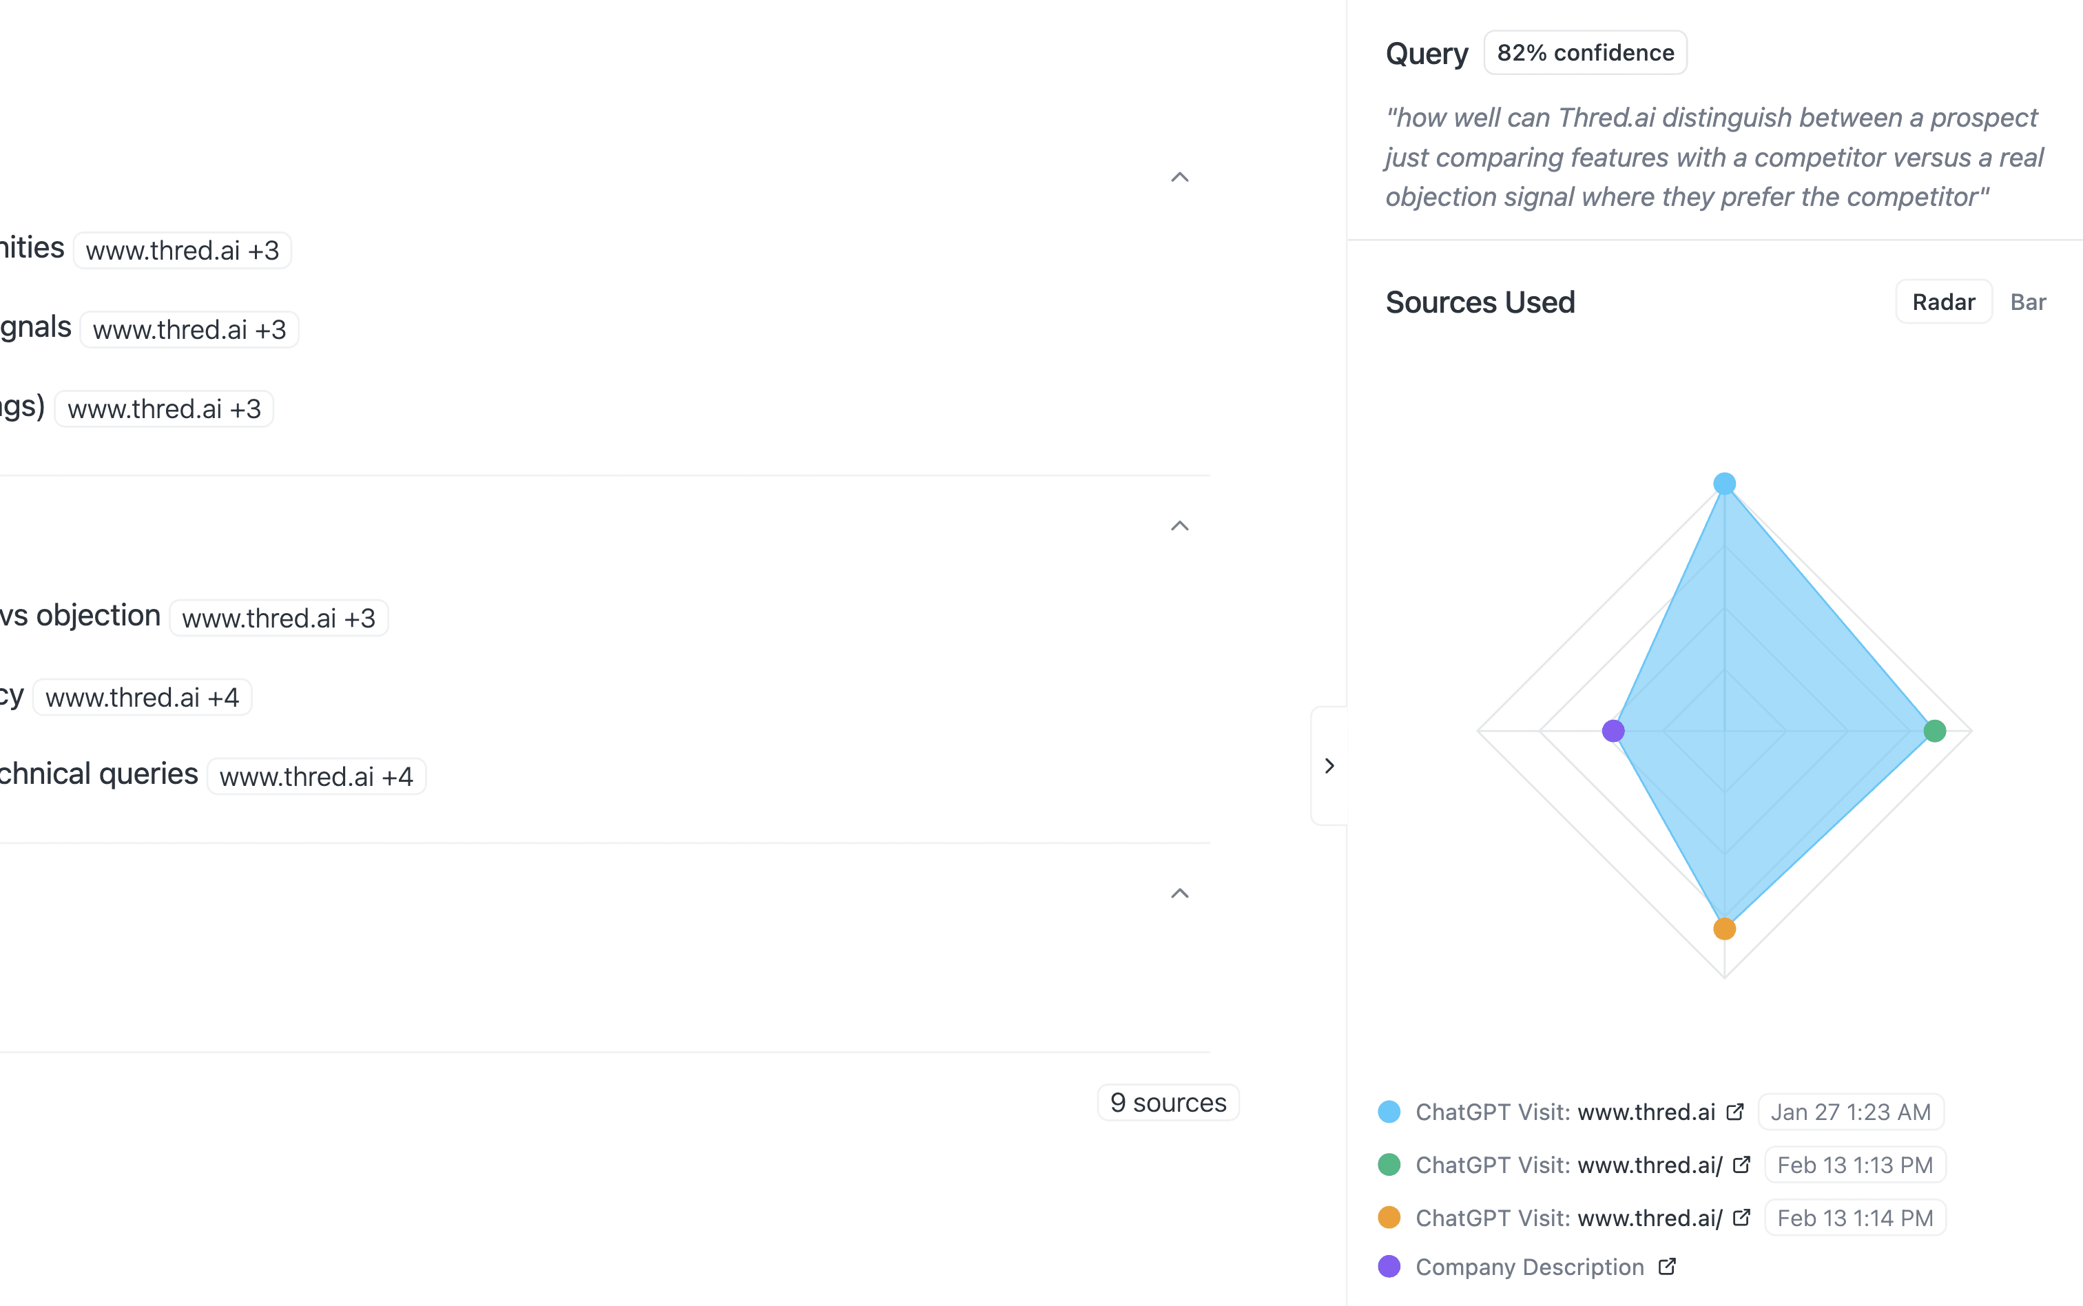Expand the side panel with the right-arrow chevron
Screen dimensions: 2083x1306
1329,765
